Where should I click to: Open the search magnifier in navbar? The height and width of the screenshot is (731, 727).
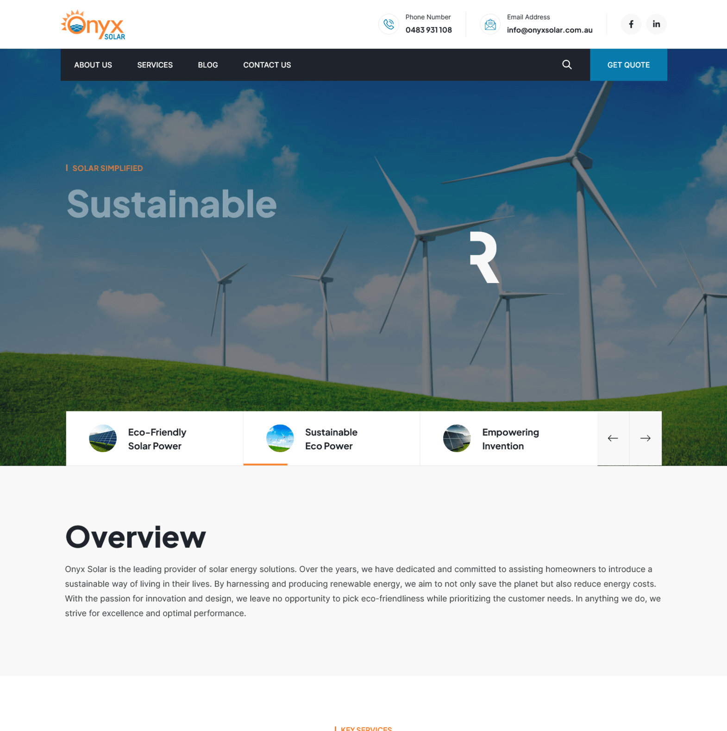pos(567,65)
